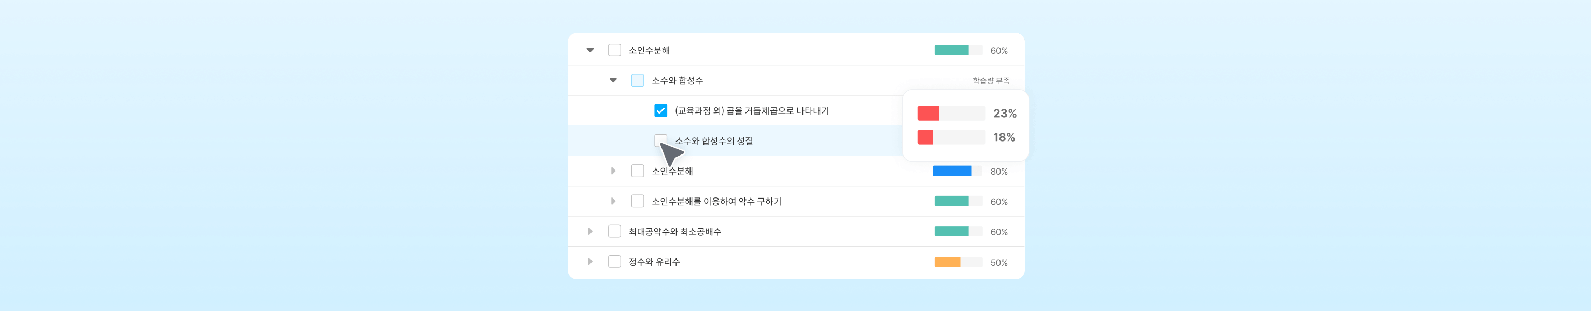Viewport: 1591px width, 311px height.
Task: Click the red 23% progress bar
Action: tap(951, 114)
